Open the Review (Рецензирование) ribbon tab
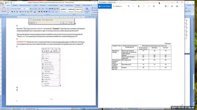Viewport: 197px width, 110px height. point(53,5)
